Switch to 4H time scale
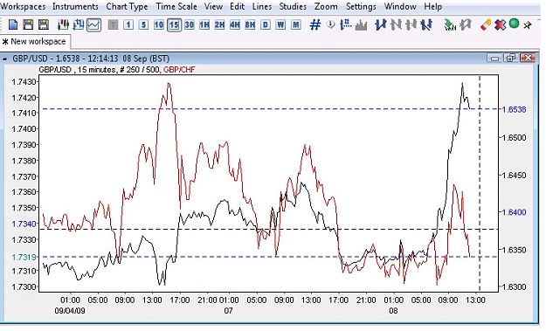Screen dimensions: 546x331 [x=235, y=25]
